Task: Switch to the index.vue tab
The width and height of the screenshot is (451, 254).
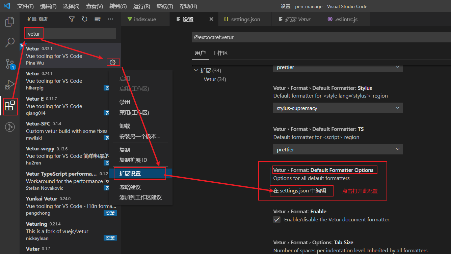Action: [146, 19]
